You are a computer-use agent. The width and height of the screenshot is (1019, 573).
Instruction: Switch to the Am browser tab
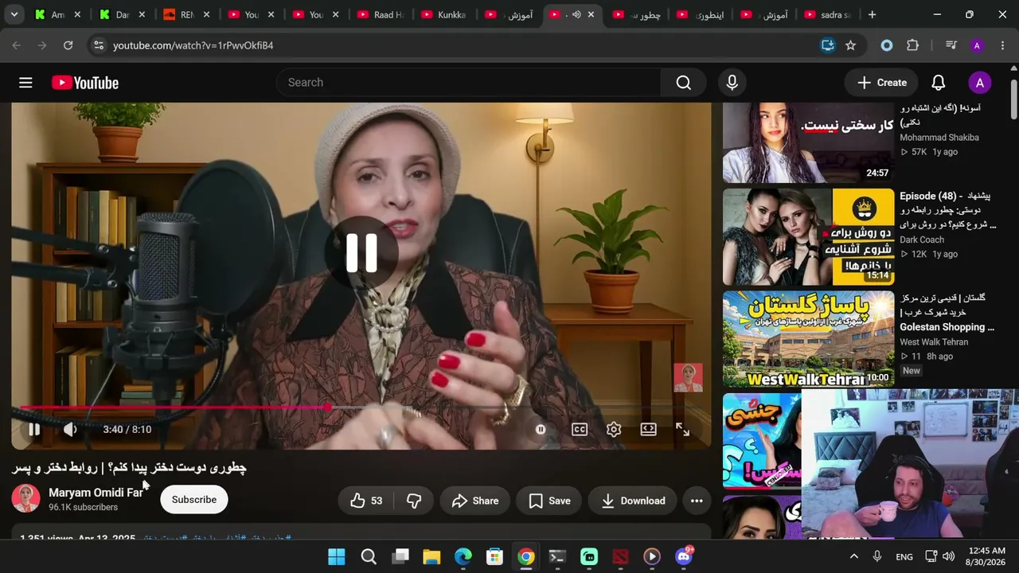[57, 14]
